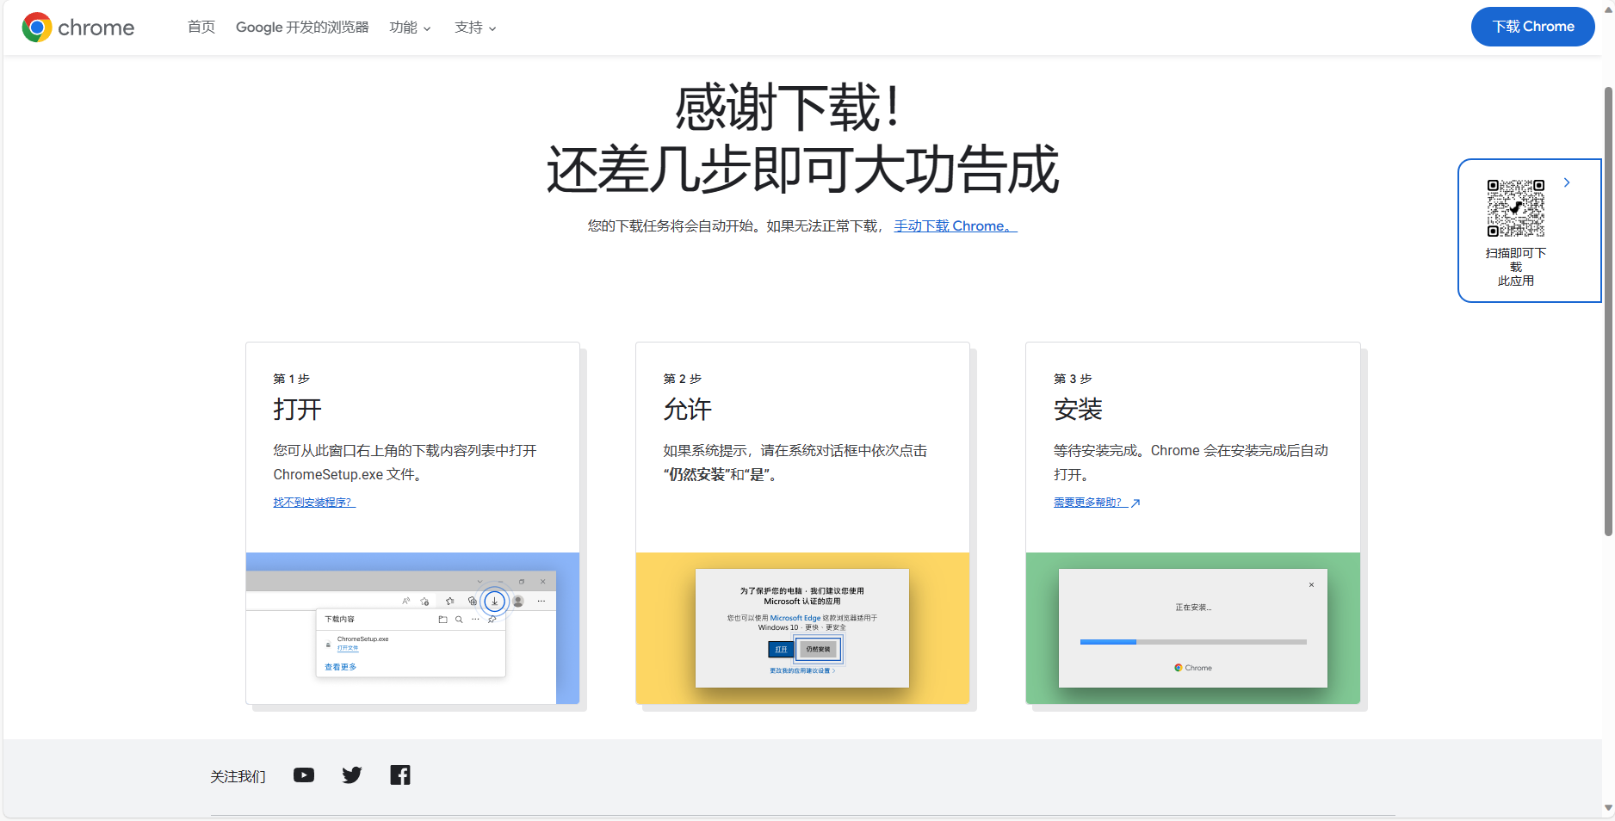Click the QR code image
Image resolution: width=1615 pixels, height=821 pixels.
pos(1516,208)
